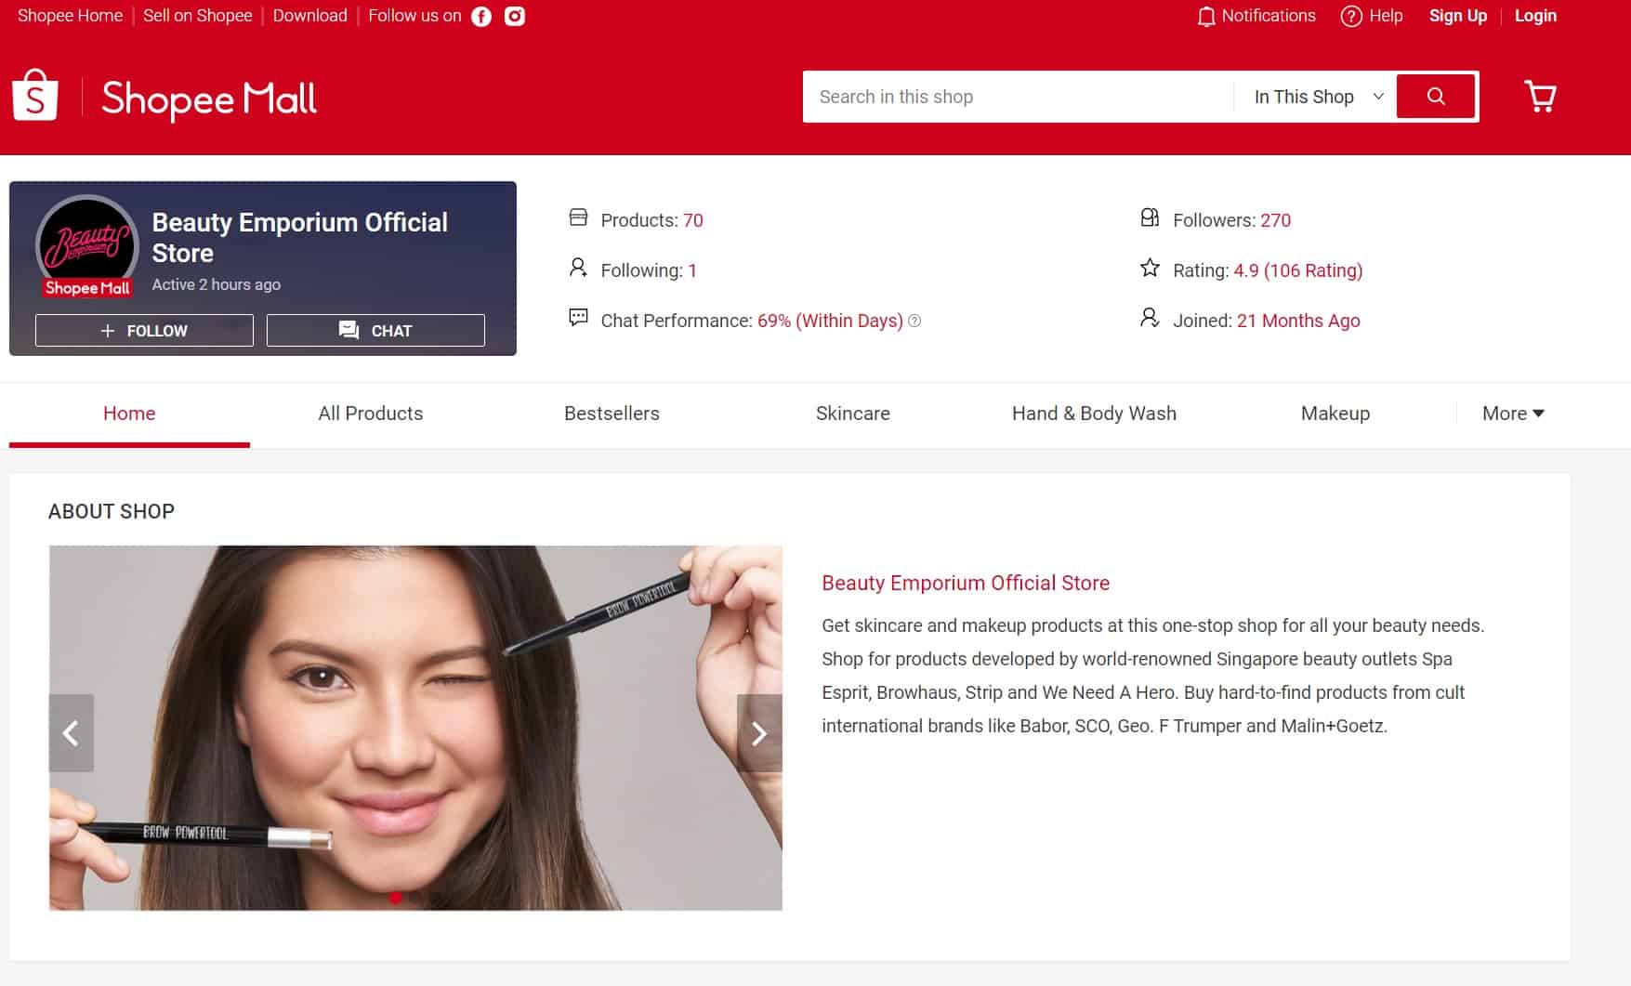
Task: Click the Chat Performance info tooltip icon
Action: point(914,321)
